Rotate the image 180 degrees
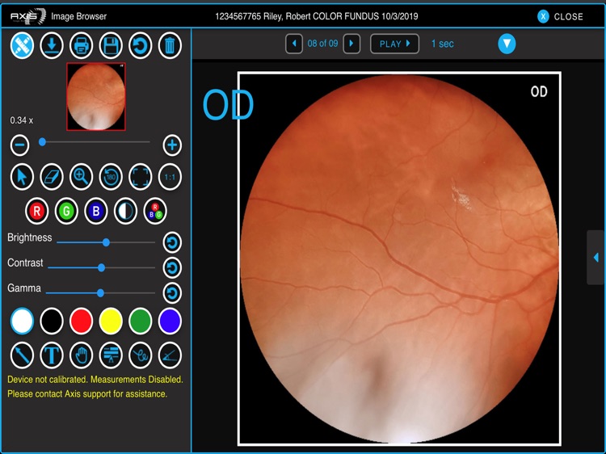606x454 pixels. (111, 177)
